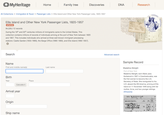
Task: Click the 94,028,112 records count
Action: coord(14,28)
